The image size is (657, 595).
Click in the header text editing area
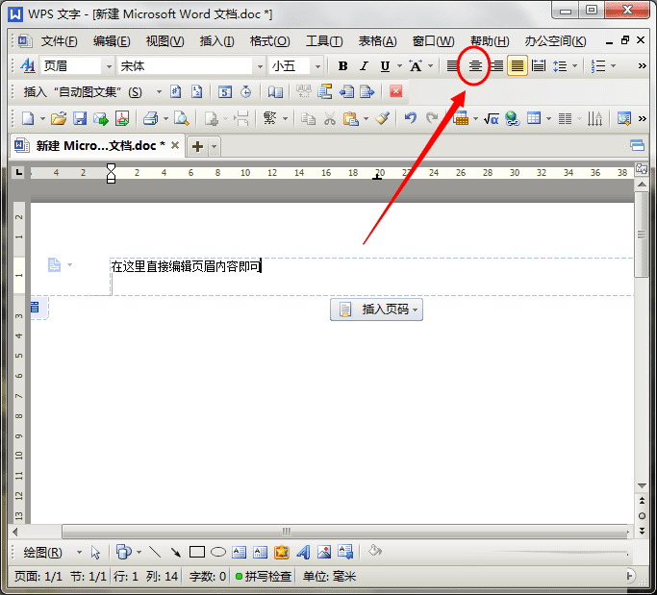372,277
